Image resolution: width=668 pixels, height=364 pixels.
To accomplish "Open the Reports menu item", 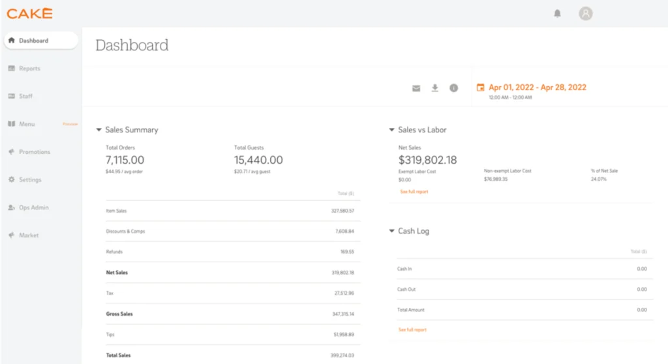I will pos(29,68).
